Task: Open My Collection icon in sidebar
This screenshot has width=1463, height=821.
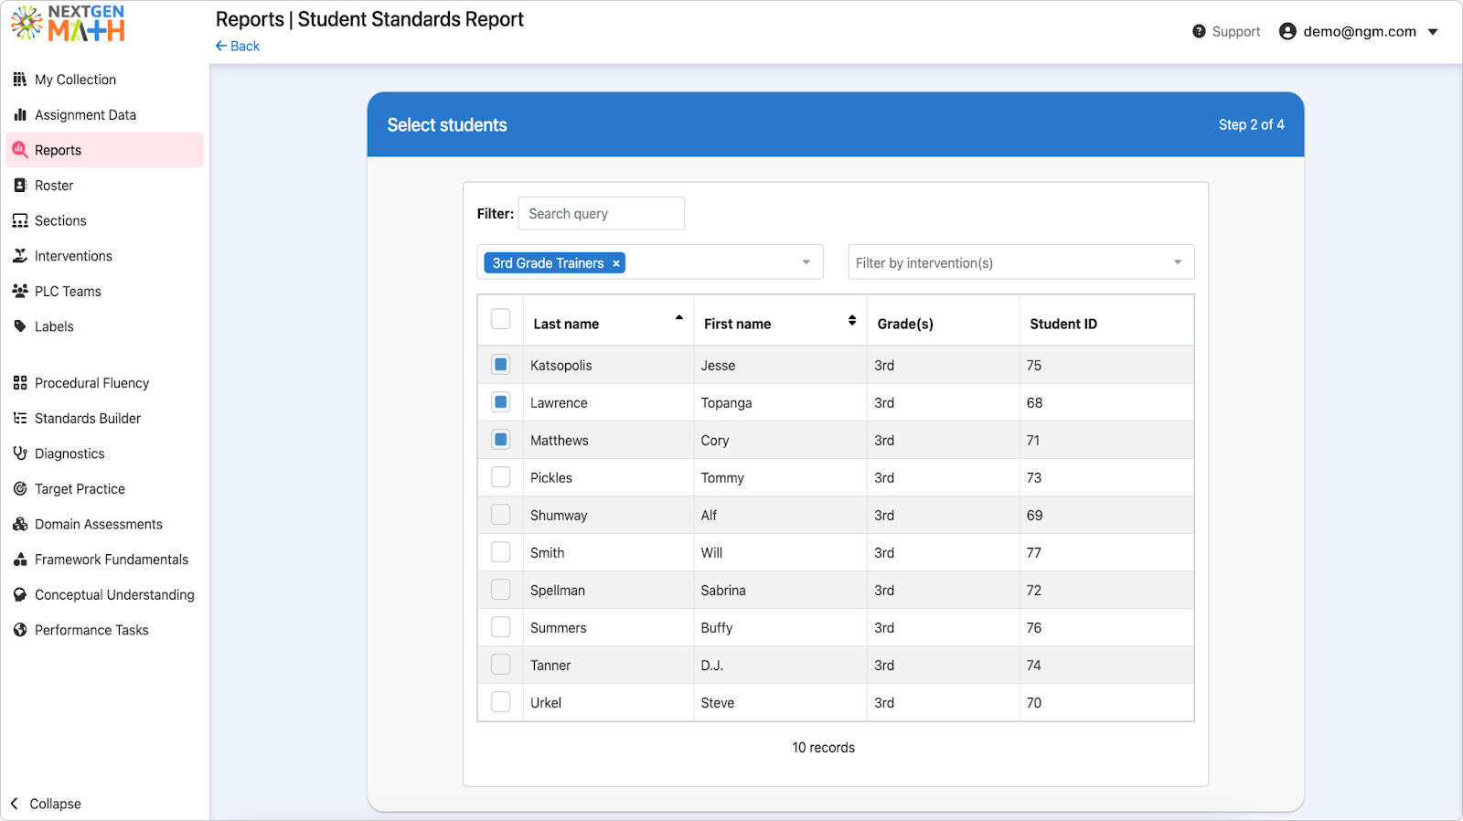Action: tap(19, 80)
